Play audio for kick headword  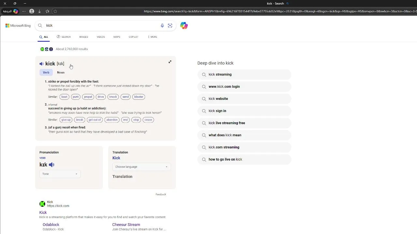[41, 64]
